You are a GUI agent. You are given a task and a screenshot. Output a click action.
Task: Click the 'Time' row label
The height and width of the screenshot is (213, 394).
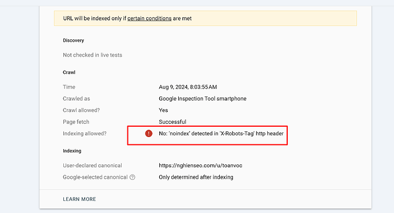tap(69, 87)
